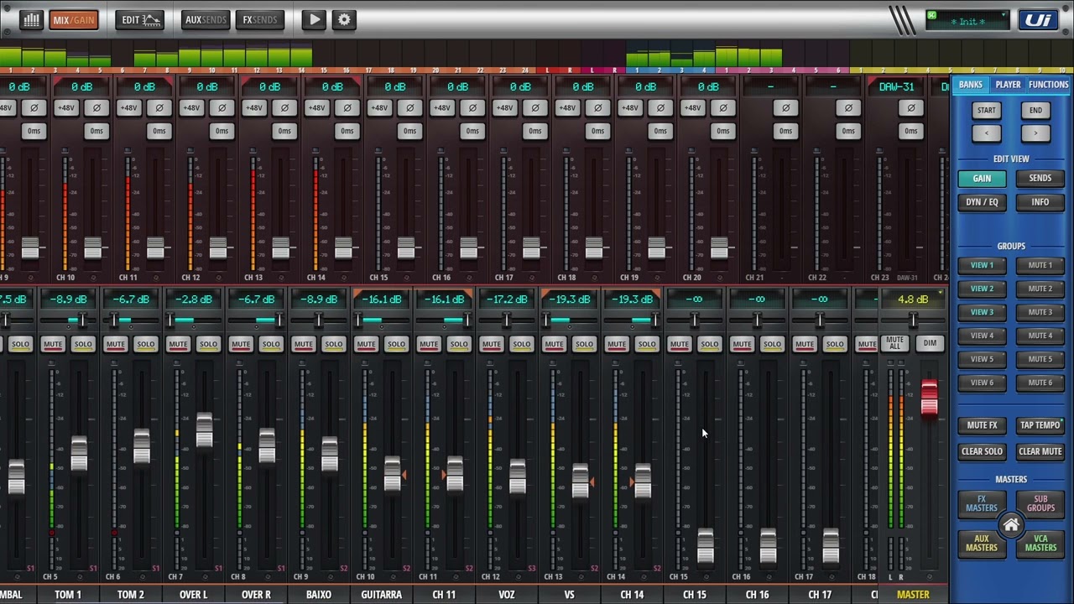Start media playback with the play icon
Viewport: 1074px width, 604px height.
coord(313,19)
